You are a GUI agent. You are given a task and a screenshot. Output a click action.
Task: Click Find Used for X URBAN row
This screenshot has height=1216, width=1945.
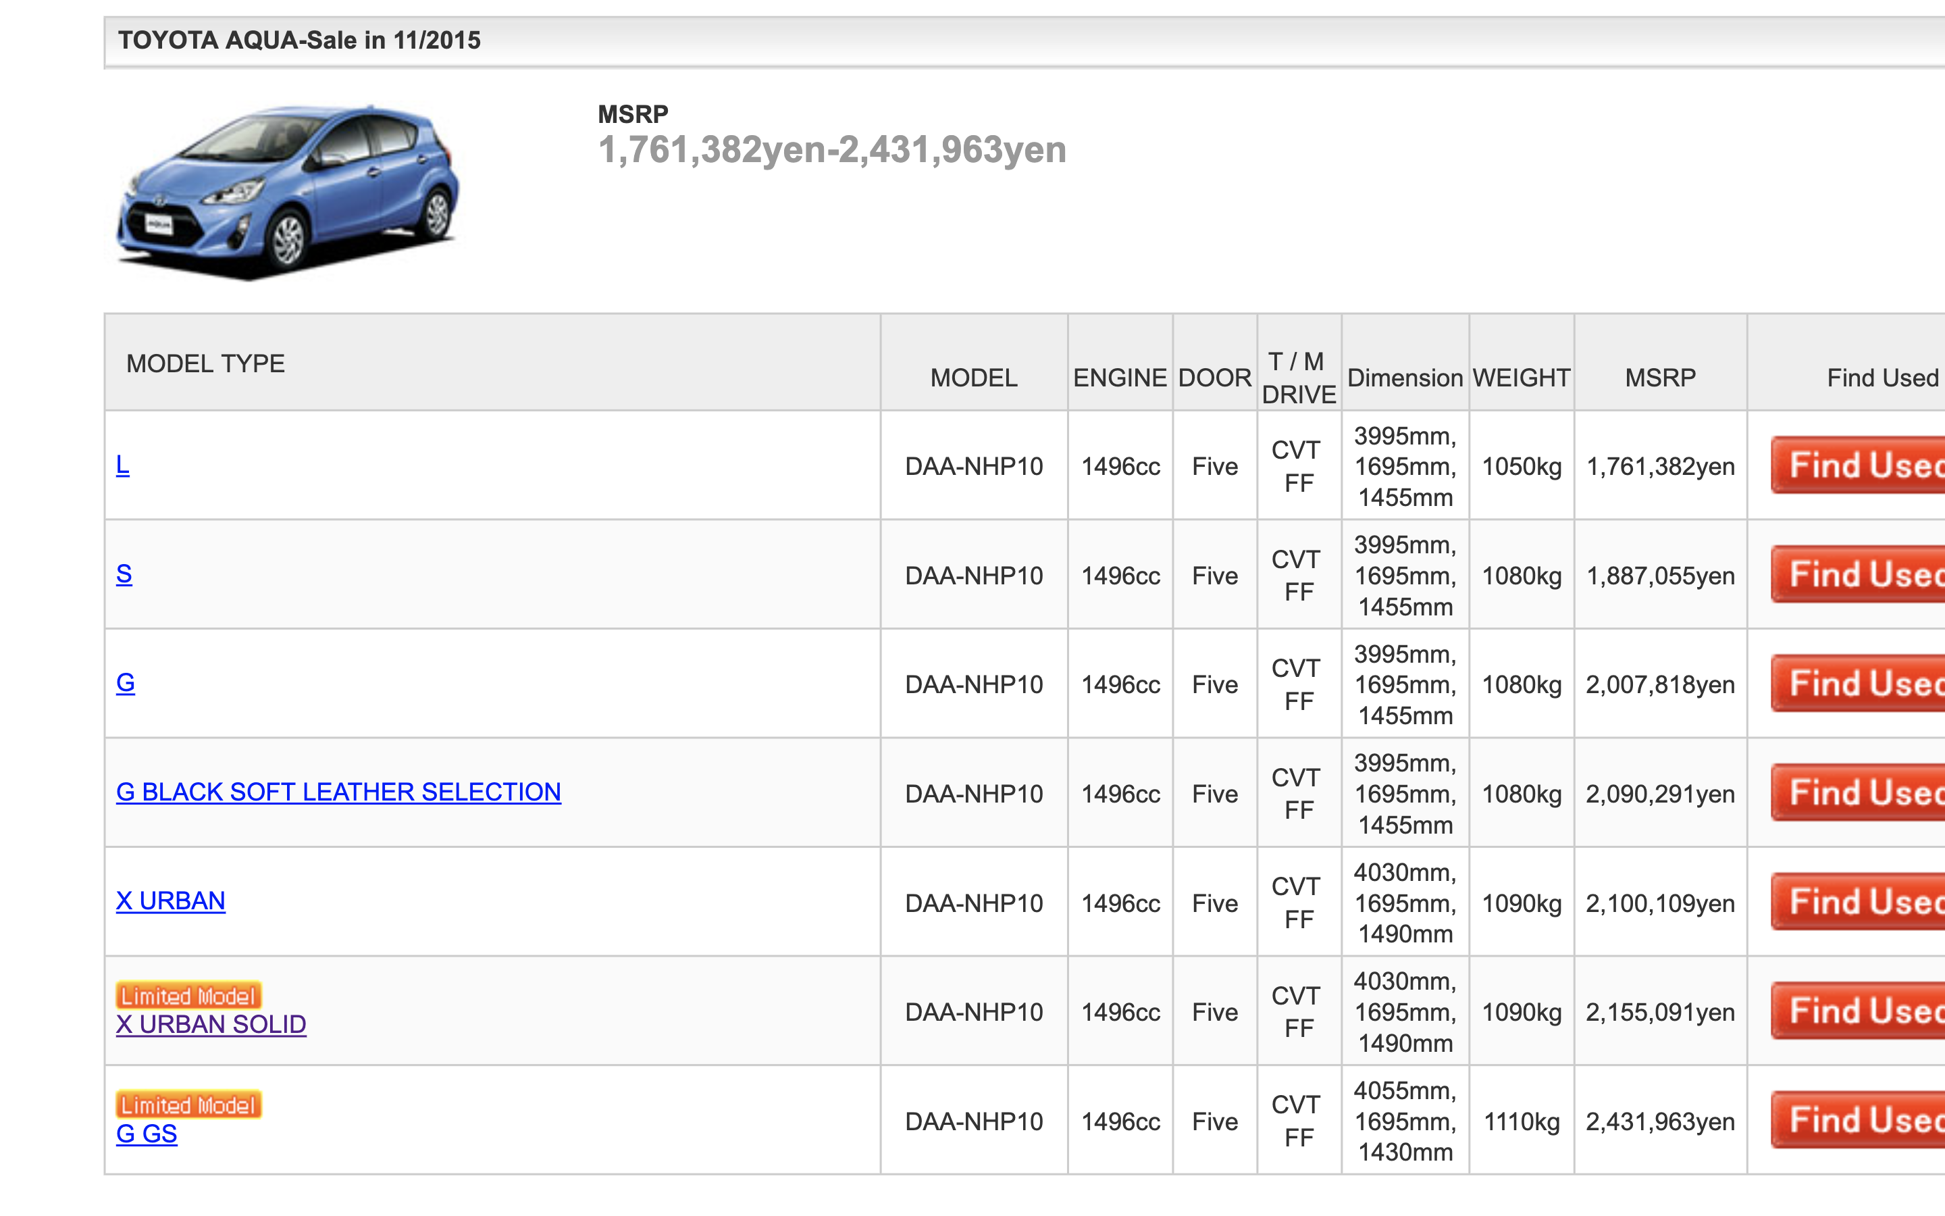(1857, 902)
